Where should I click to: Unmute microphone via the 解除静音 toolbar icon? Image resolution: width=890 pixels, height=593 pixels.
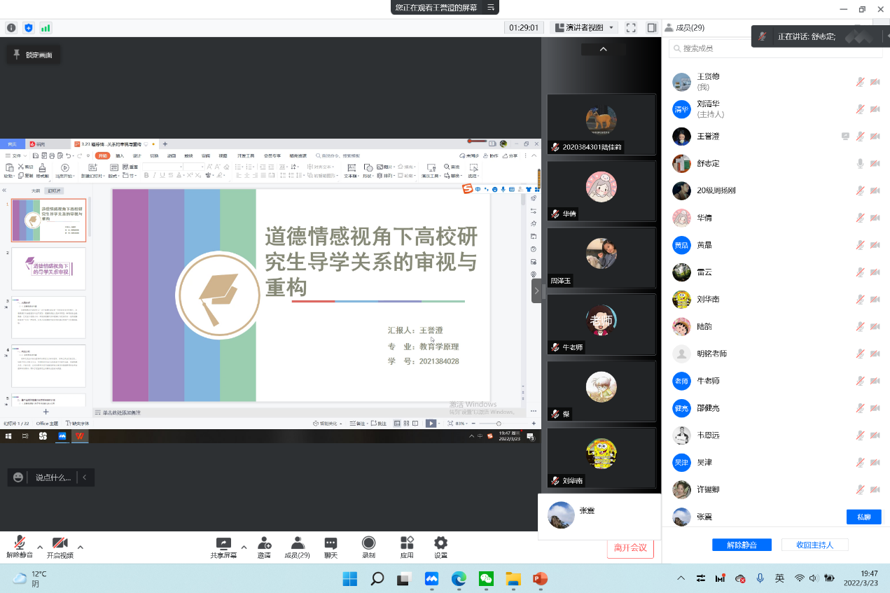coord(20,544)
